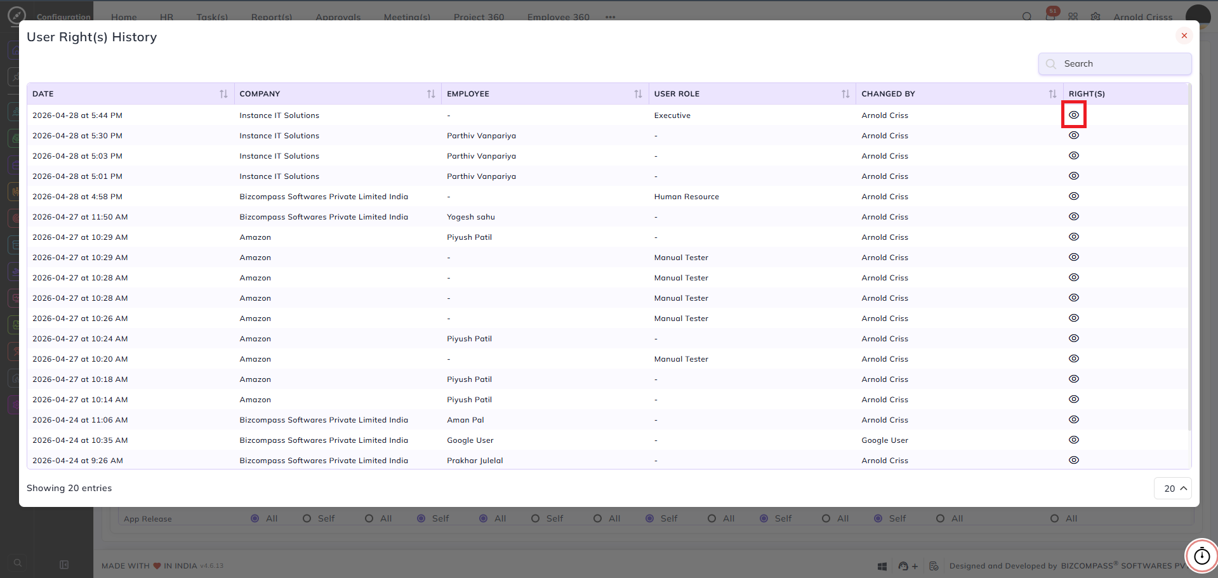
Task: Open the Employee 360 menu item
Action: point(559,16)
